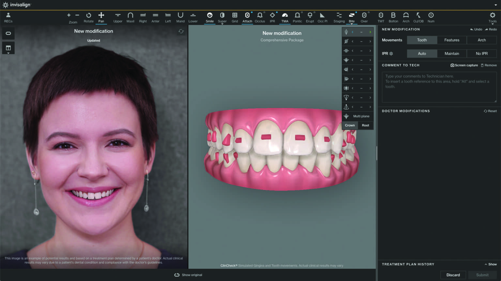Submit the treatment modification
Screen dimensions: 501x281
tap(482, 275)
